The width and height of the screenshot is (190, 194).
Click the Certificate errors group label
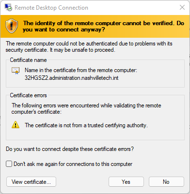tap(28, 95)
